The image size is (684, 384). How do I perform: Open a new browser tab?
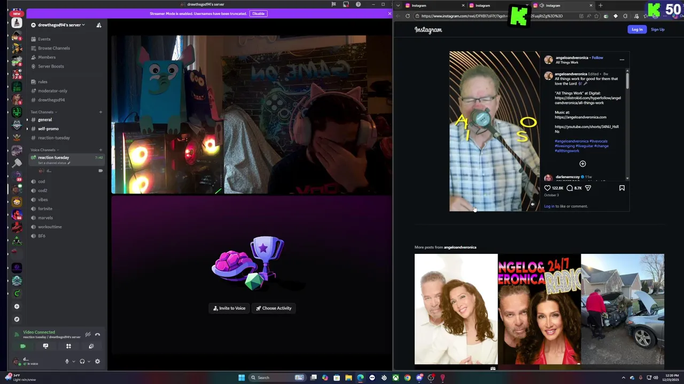click(600, 5)
